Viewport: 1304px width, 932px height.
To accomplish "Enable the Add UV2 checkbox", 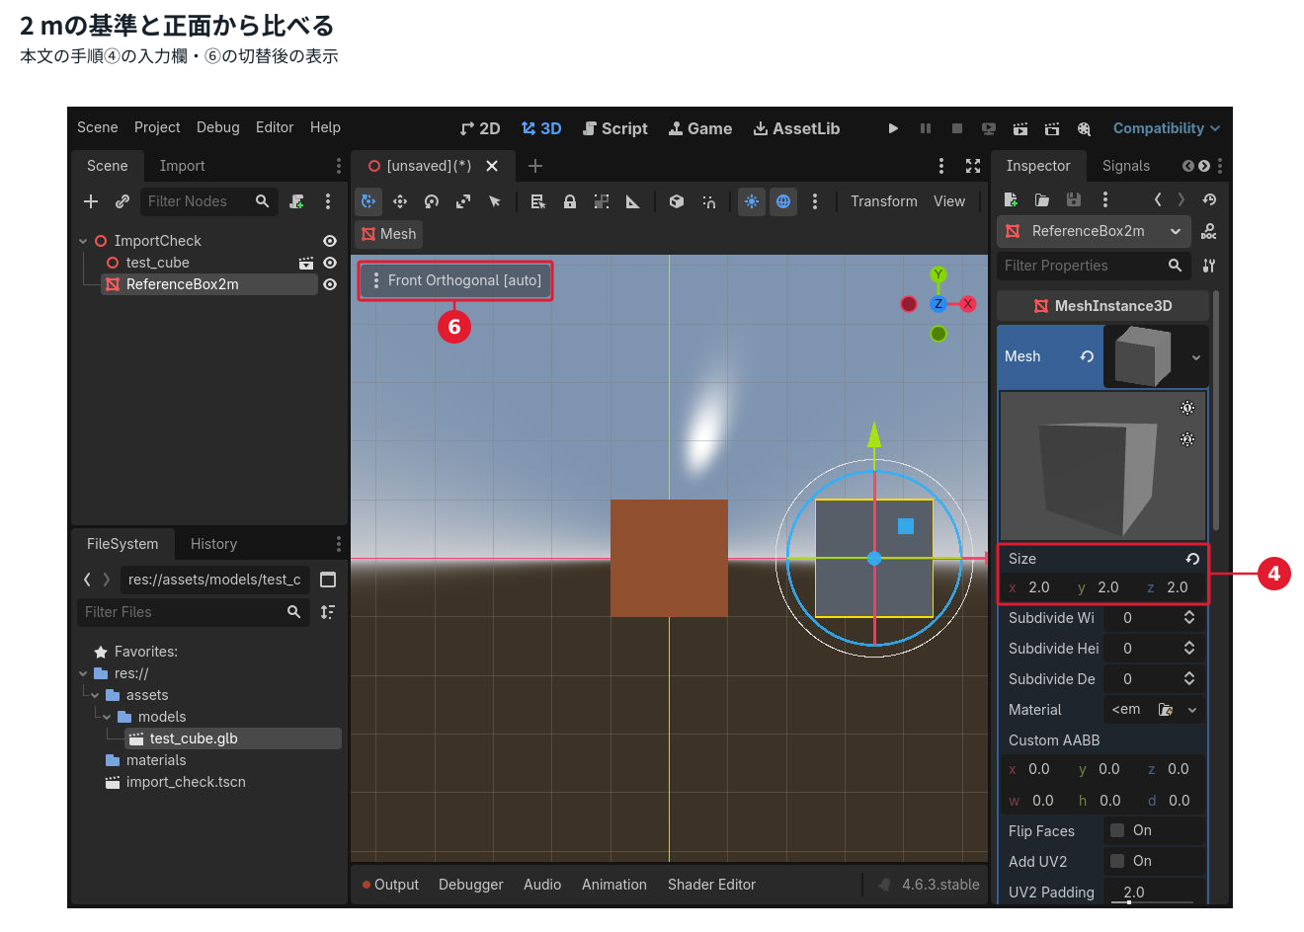I will (x=1117, y=861).
